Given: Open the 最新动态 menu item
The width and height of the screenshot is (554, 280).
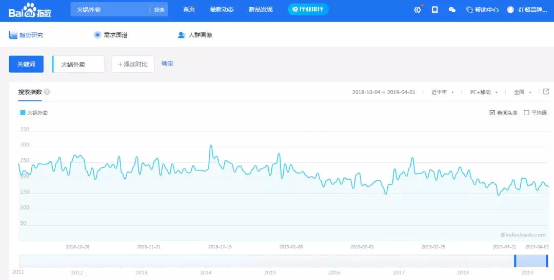Looking at the screenshot, I should [x=222, y=10].
